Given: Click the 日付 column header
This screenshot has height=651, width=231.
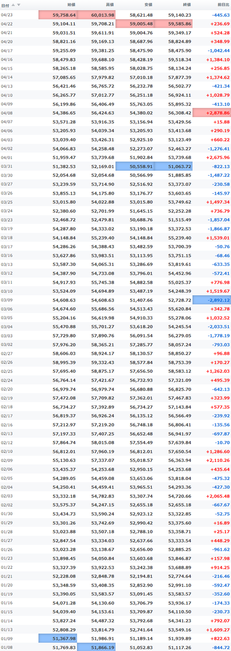Looking at the screenshot, I should pyautogui.click(x=5, y=5).
